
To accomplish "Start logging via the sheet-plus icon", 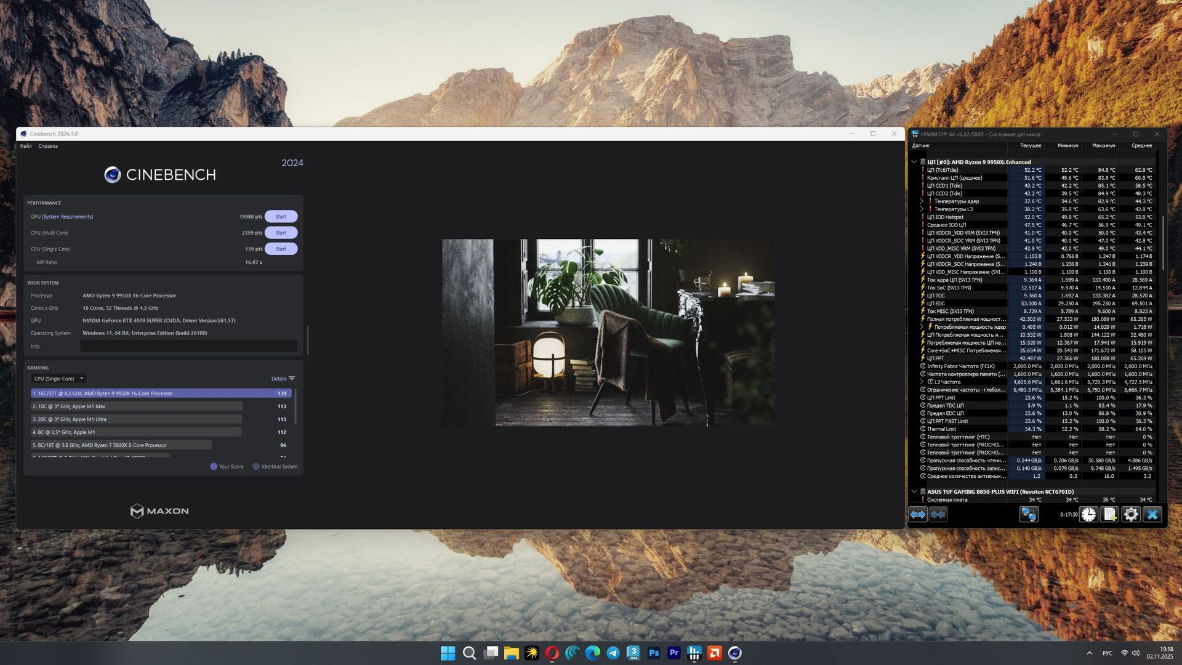I will pyautogui.click(x=1110, y=514).
